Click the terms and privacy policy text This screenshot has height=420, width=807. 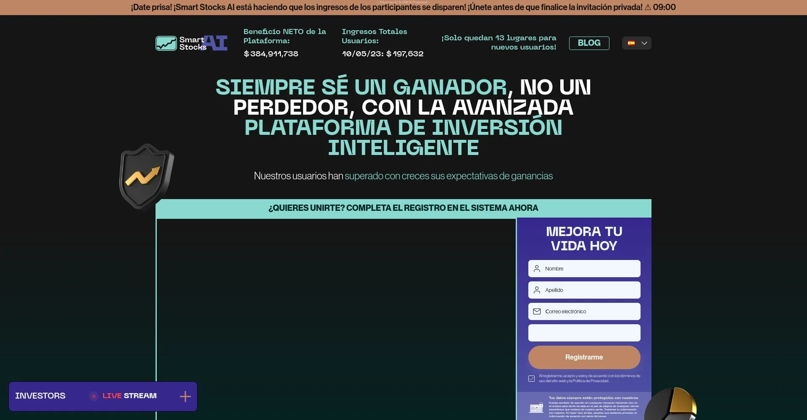coord(589,378)
